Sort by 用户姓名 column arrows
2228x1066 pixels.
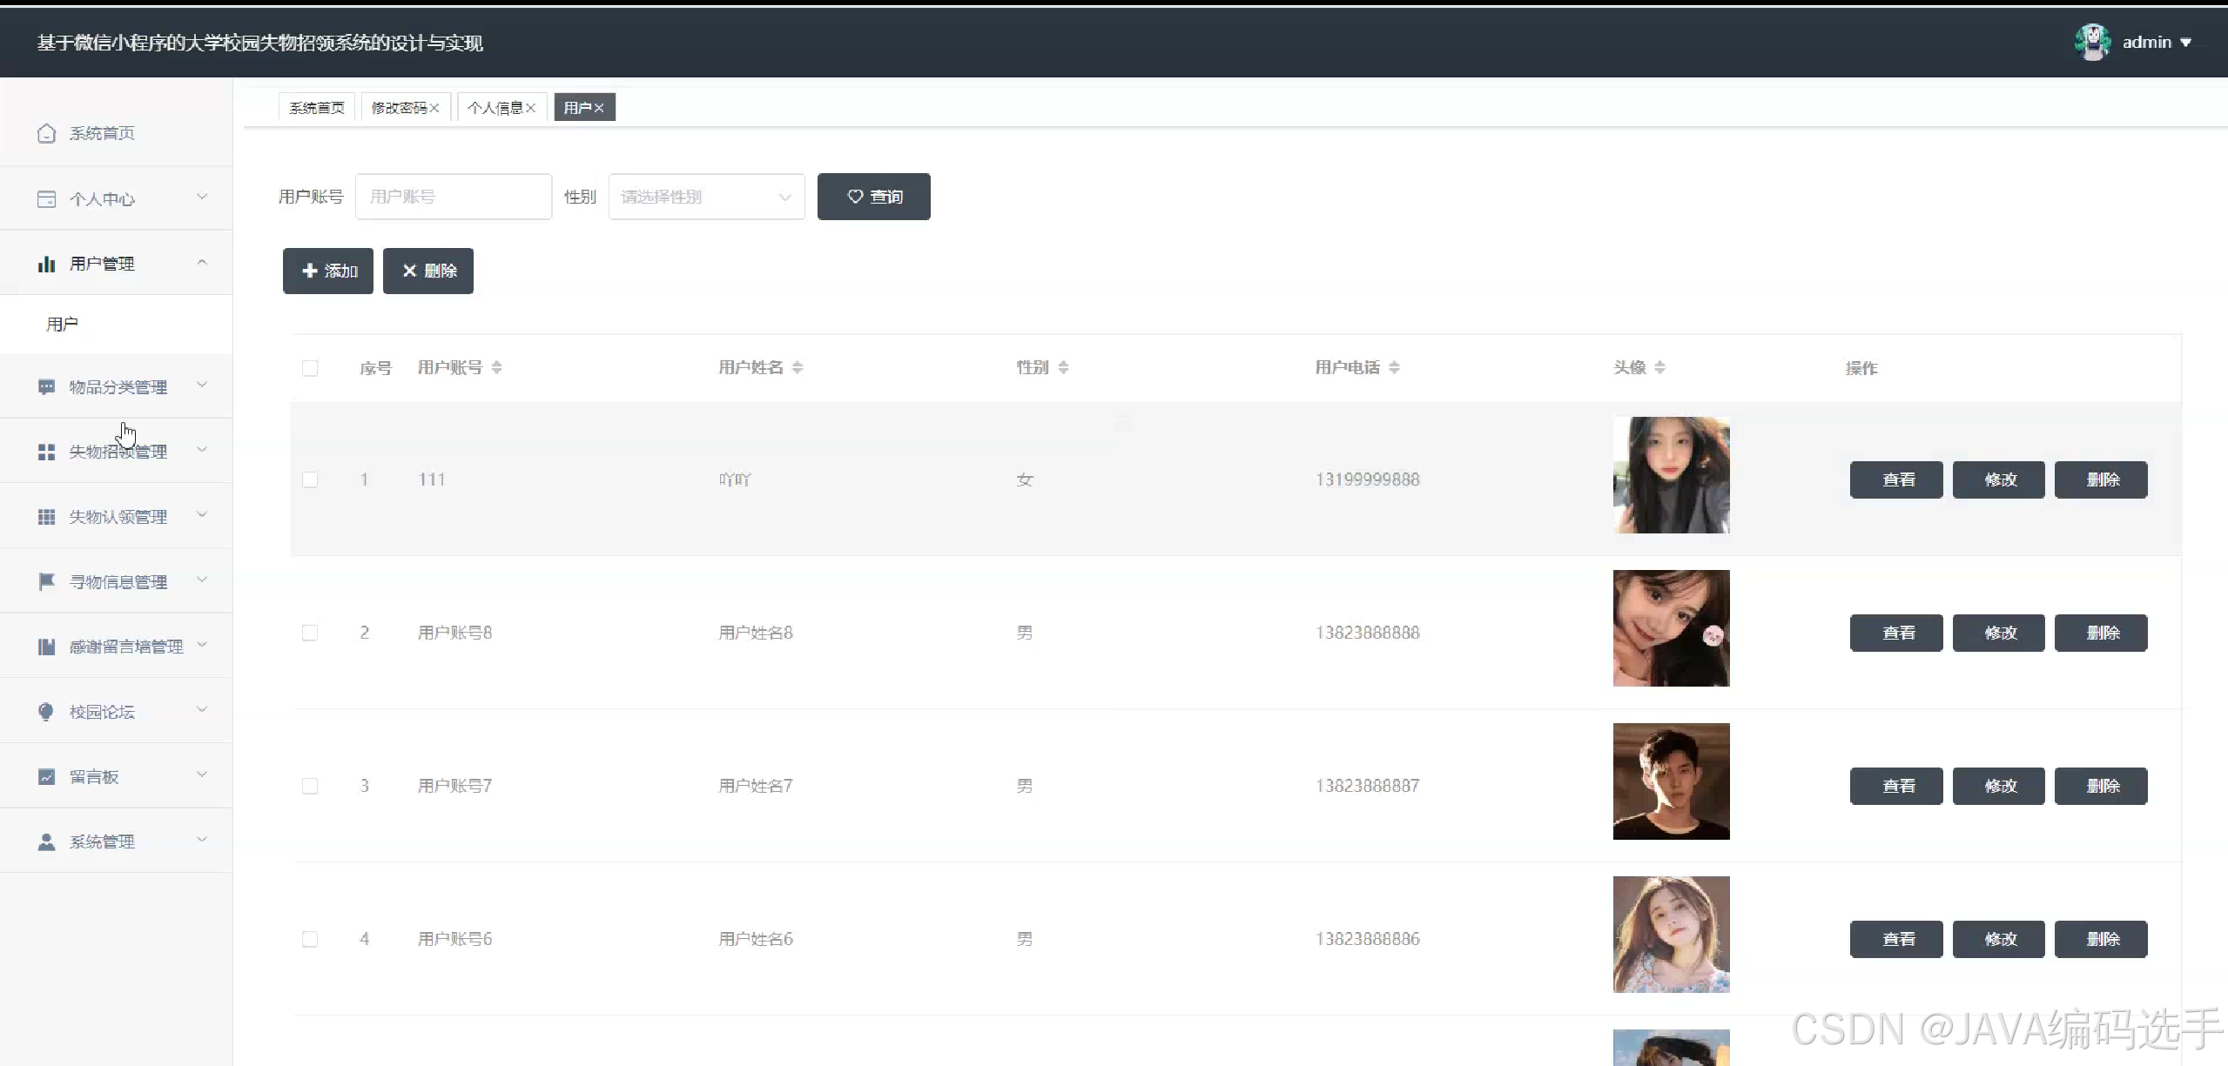[798, 367]
